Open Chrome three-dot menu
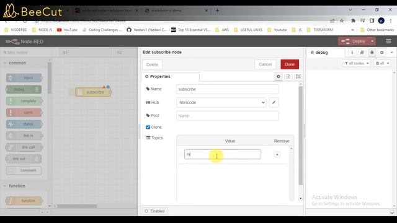The height and width of the screenshot is (223, 397). click(x=391, y=20)
